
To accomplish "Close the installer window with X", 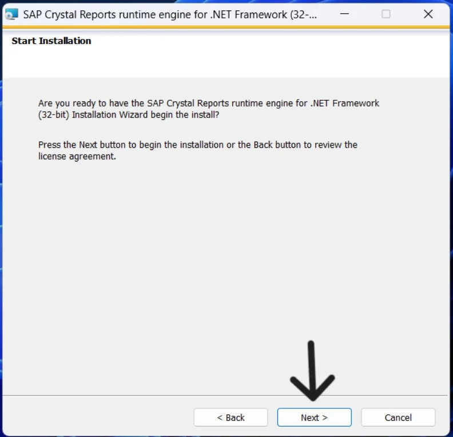I will click(x=428, y=14).
